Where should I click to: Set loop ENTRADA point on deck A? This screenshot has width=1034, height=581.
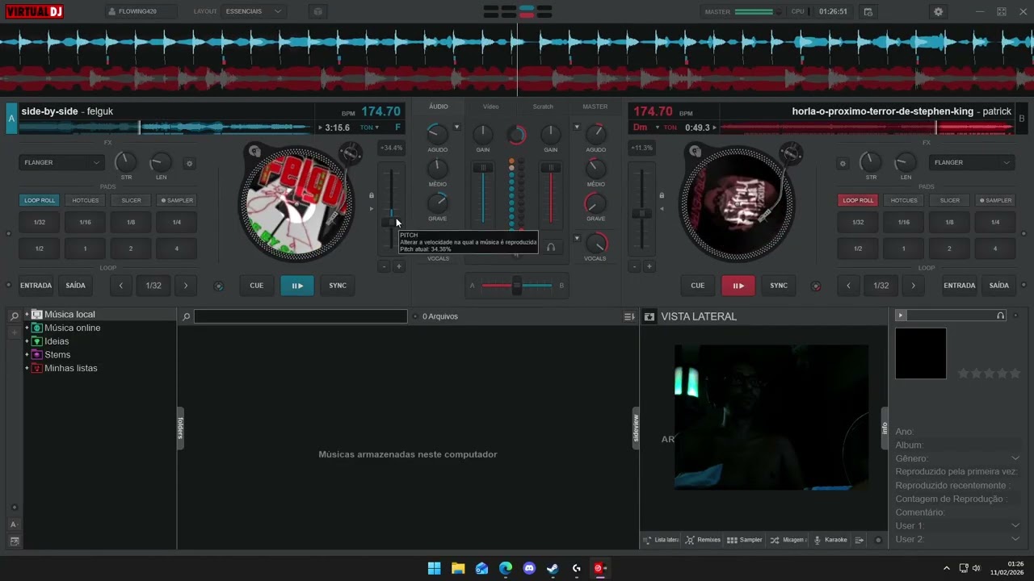click(36, 285)
